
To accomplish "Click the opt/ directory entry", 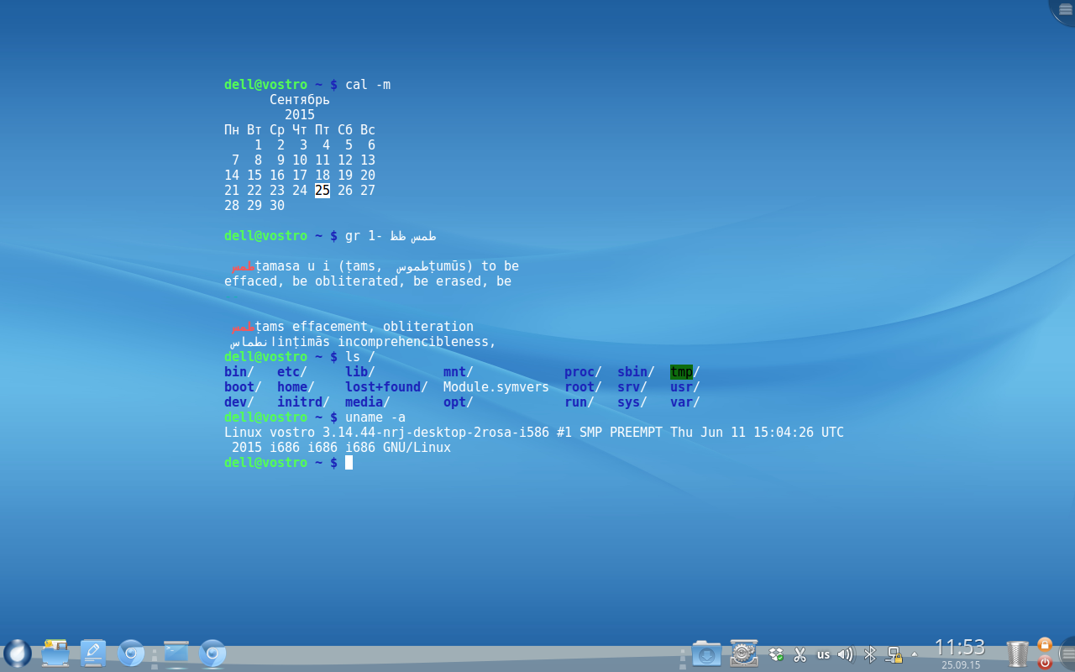I will pos(459,402).
